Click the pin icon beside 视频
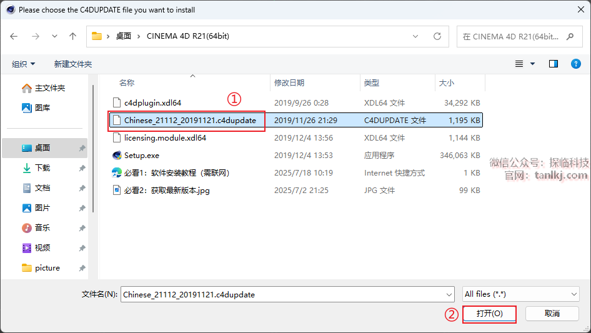Screen dimensions: 591x333 [82, 248]
